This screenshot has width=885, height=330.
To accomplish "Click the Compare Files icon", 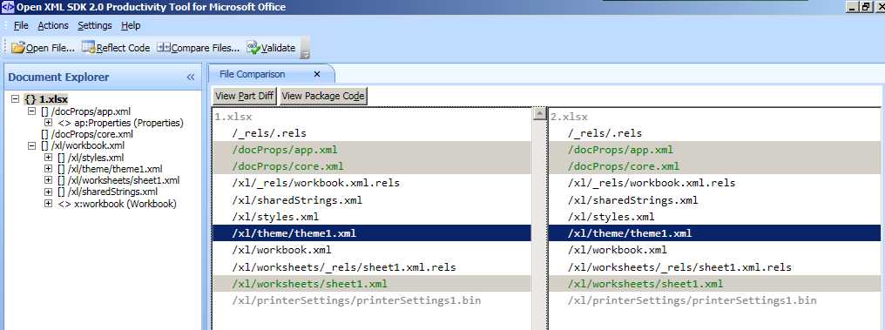I will [164, 47].
